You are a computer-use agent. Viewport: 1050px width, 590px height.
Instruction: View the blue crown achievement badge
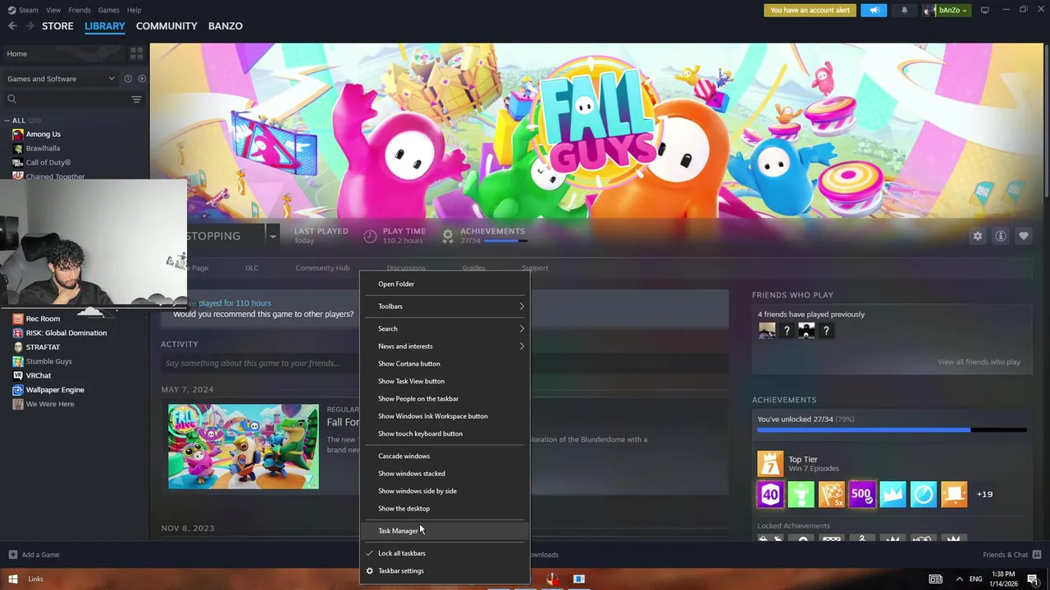pos(892,494)
